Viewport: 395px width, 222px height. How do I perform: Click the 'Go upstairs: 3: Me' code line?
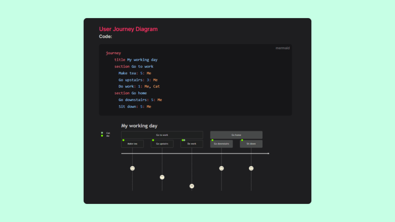coord(138,80)
